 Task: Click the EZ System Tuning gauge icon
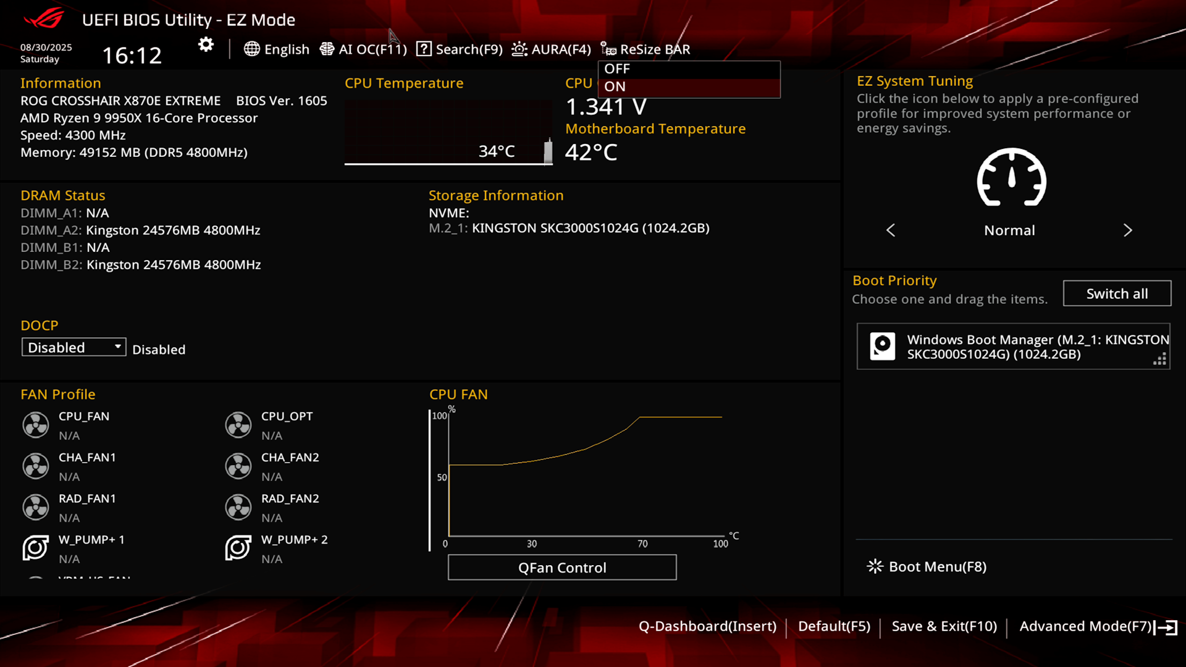tap(1011, 178)
